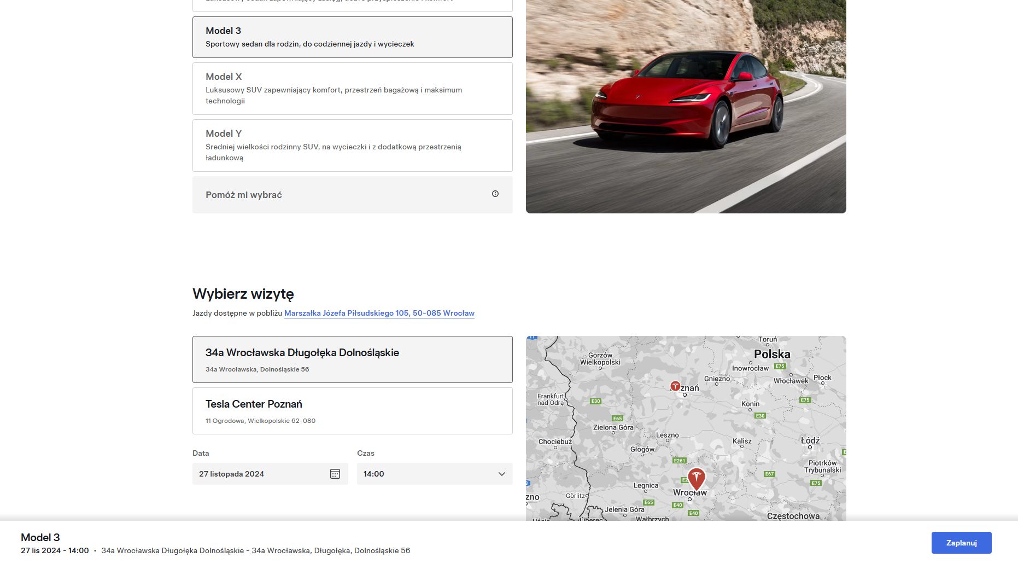Click the Tesla map pin near Wrocław
The height and width of the screenshot is (563, 1018).
(x=696, y=479)
